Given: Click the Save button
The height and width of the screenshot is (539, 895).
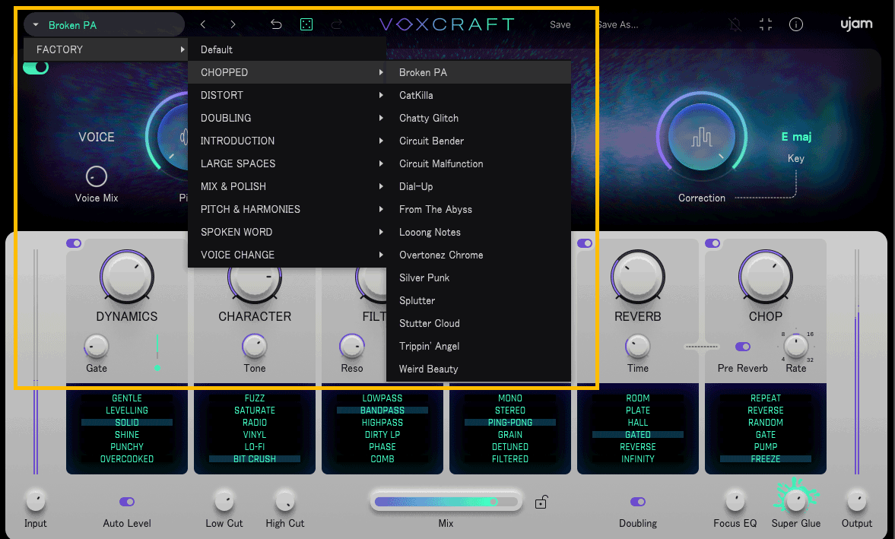Looking at the screenshot, I should (560, 24).
